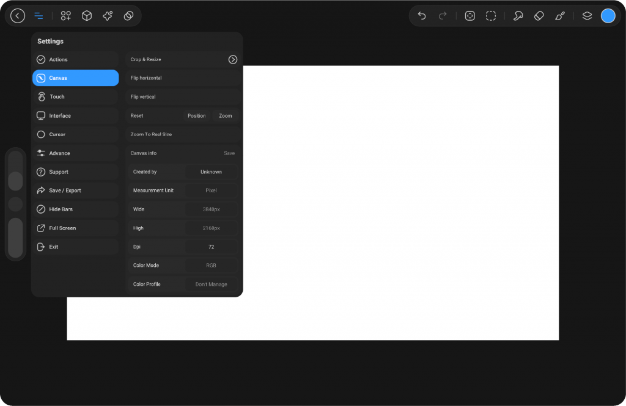626x406 pixels.
Task: Select the dashed-square Selection tool
Action: (491, 16)
